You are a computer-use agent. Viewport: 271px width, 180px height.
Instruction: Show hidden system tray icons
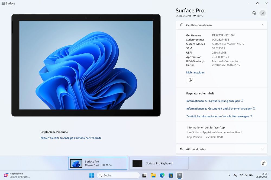pyautogui.click(x=229, y=175)
